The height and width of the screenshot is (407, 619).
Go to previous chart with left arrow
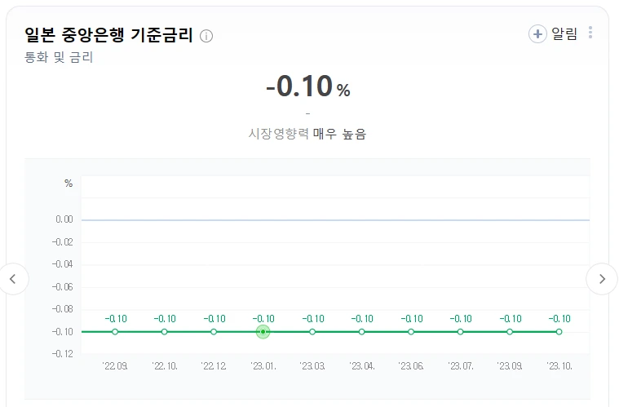coord(14,279)
